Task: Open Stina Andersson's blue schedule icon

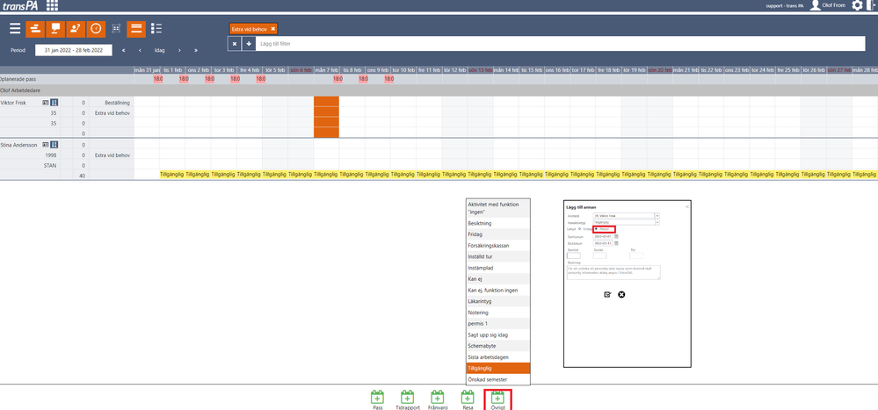Action: pyautogui.click(x=54, y=144)
